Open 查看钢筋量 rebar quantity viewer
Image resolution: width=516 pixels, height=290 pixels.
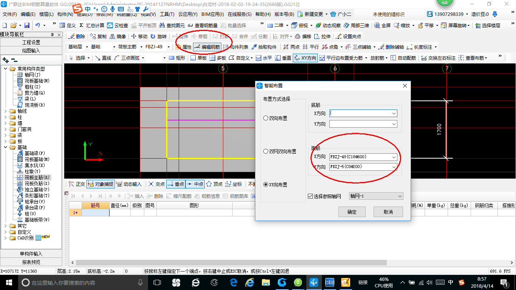(x=203, y=25)
